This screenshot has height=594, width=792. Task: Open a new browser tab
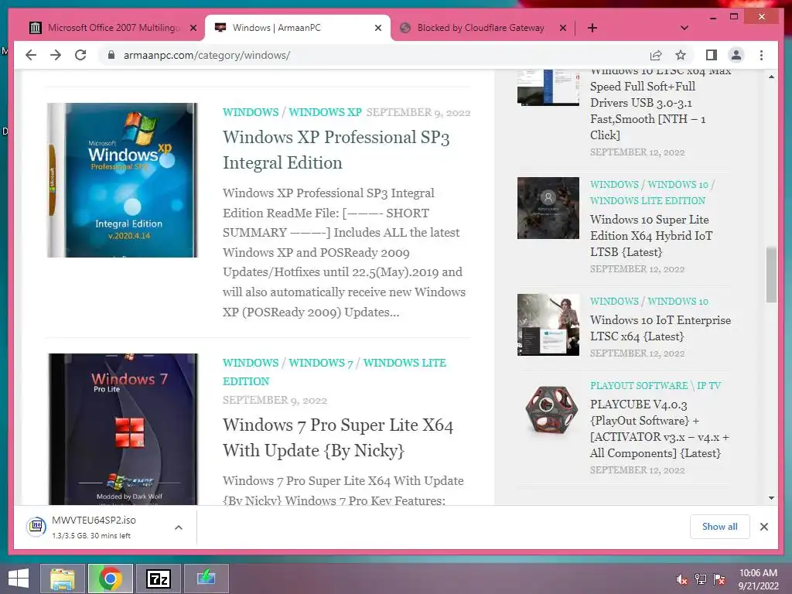tap(592, 28)
